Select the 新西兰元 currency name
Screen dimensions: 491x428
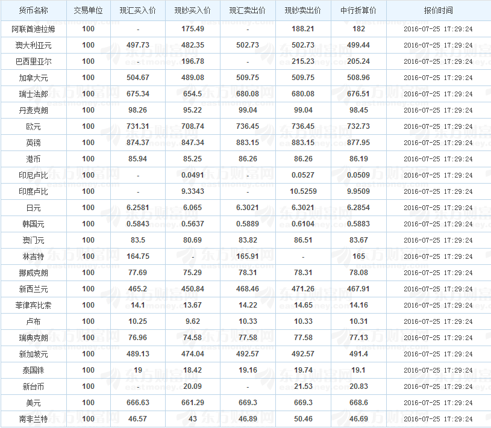[34, 290]
